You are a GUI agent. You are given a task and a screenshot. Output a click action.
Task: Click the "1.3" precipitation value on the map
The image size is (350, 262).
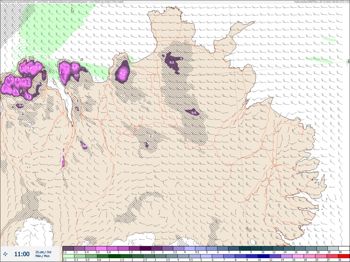click(x=17, y=80)
